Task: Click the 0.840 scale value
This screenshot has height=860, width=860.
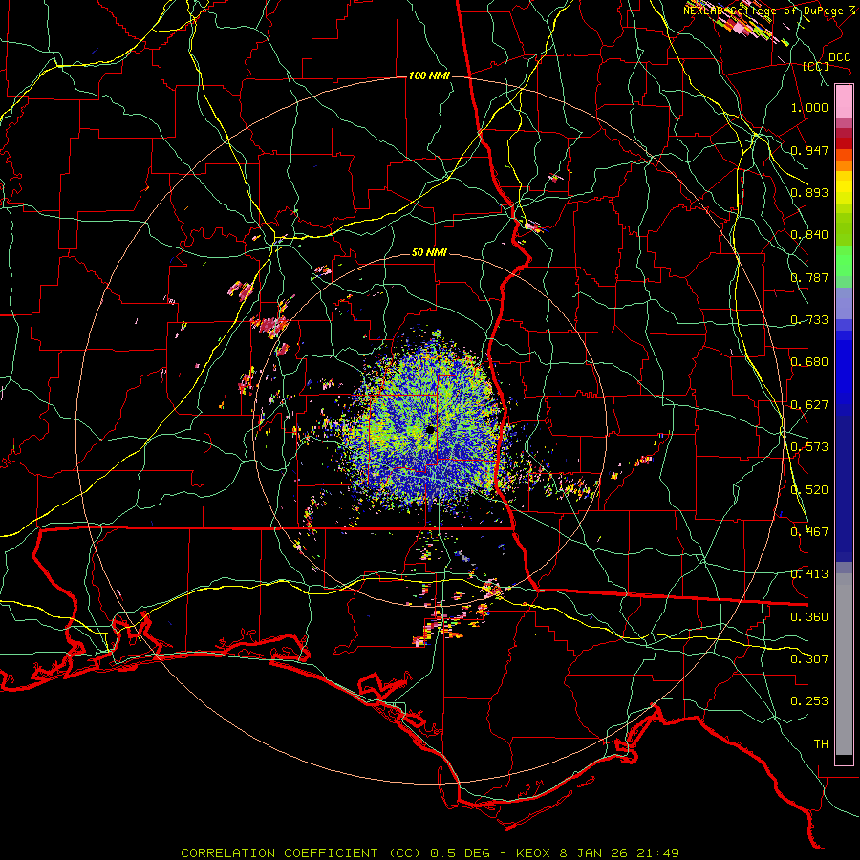Action: (x=809, y=235)
